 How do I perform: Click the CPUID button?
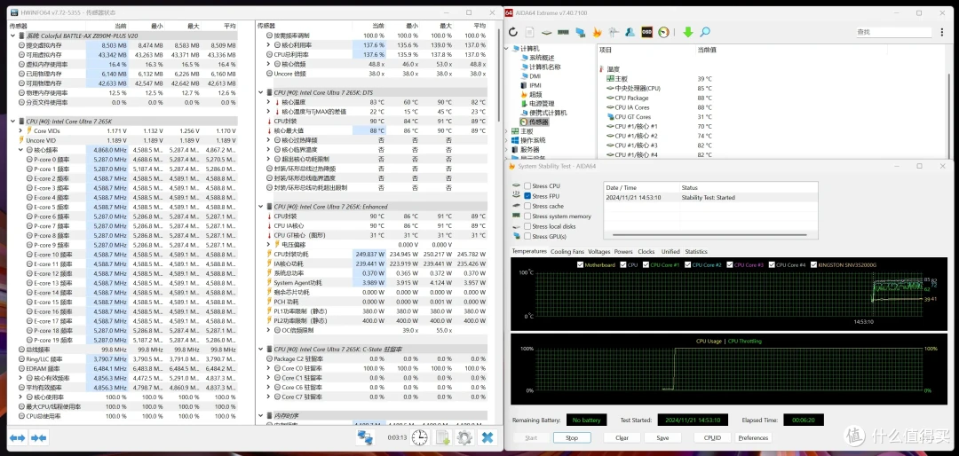pyautogui.click(x=712, y=437)
